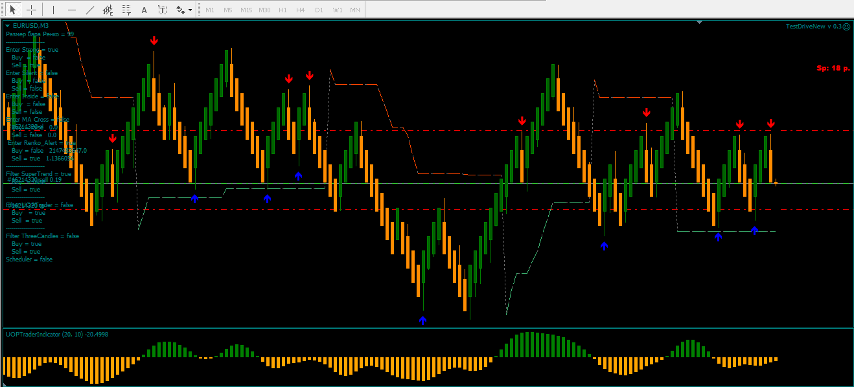Screen dimensions: 854x387
Task: Click the 'Filter SuperTrend = true' text
Action: tap(39, 174)
